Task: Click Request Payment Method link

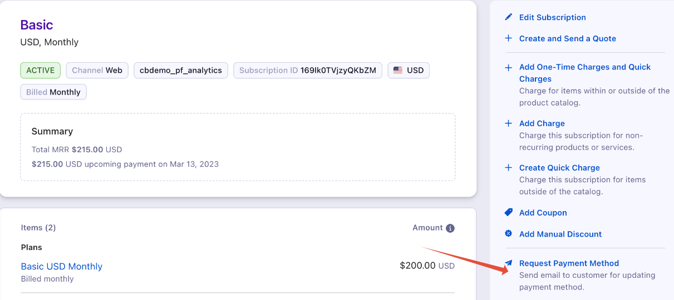Action: [569, 263]
